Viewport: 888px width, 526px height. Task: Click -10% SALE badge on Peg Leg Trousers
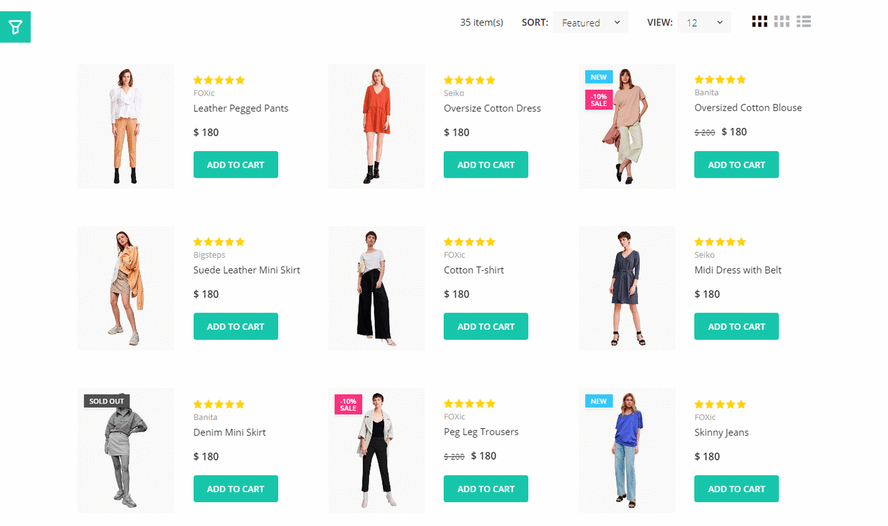click(x=348, y=404)
